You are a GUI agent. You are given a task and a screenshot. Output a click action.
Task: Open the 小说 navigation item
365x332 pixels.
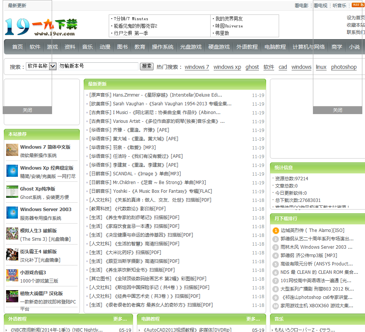[354, 47]
